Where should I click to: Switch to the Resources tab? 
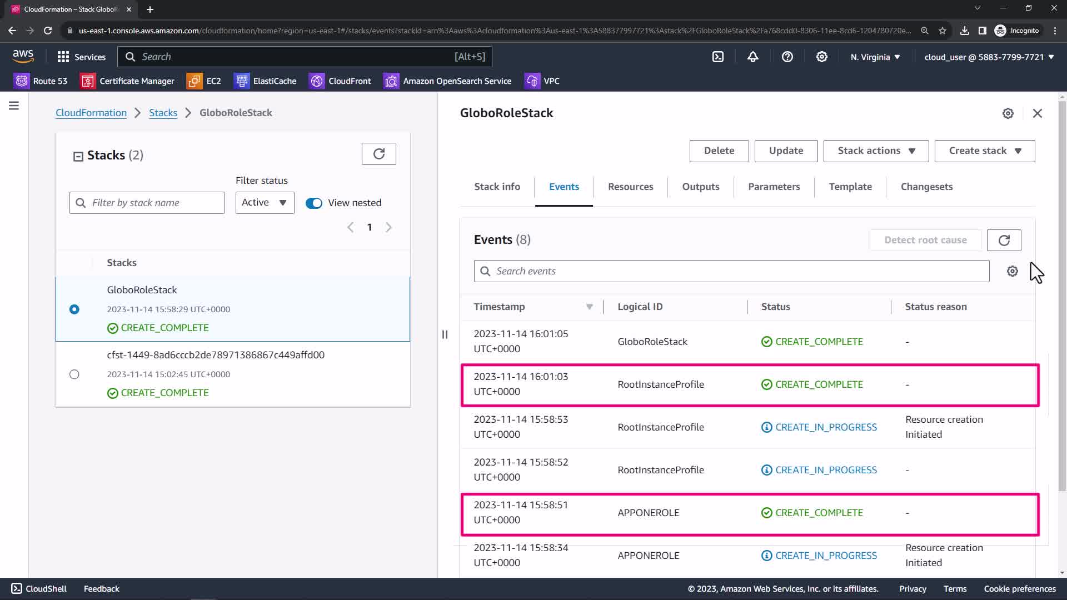click(x=630, y=187)
